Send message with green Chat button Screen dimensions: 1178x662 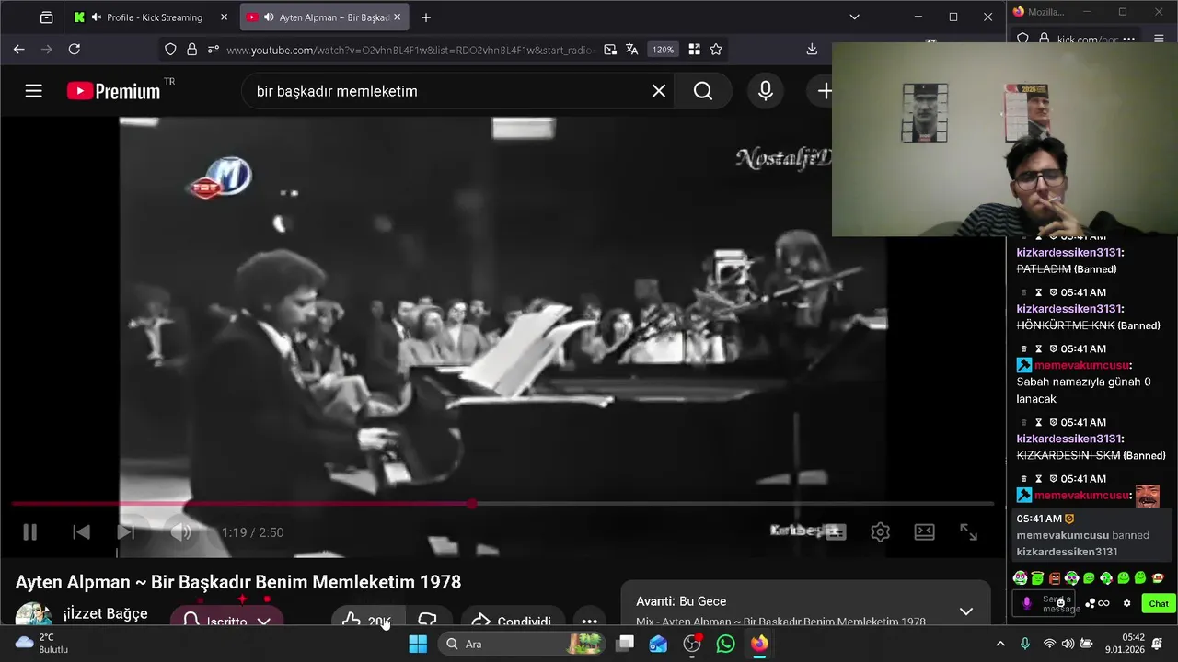coord(1159,604)
